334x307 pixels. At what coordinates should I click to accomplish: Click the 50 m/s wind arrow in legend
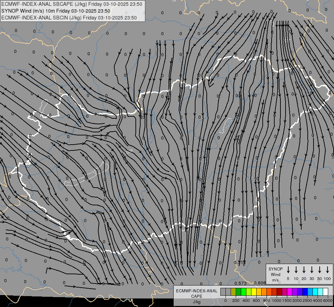point(320,269)
